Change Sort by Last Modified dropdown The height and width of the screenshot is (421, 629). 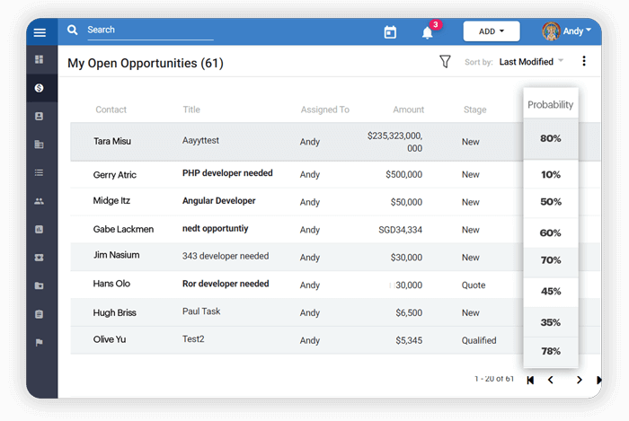[x=531, y=62]
